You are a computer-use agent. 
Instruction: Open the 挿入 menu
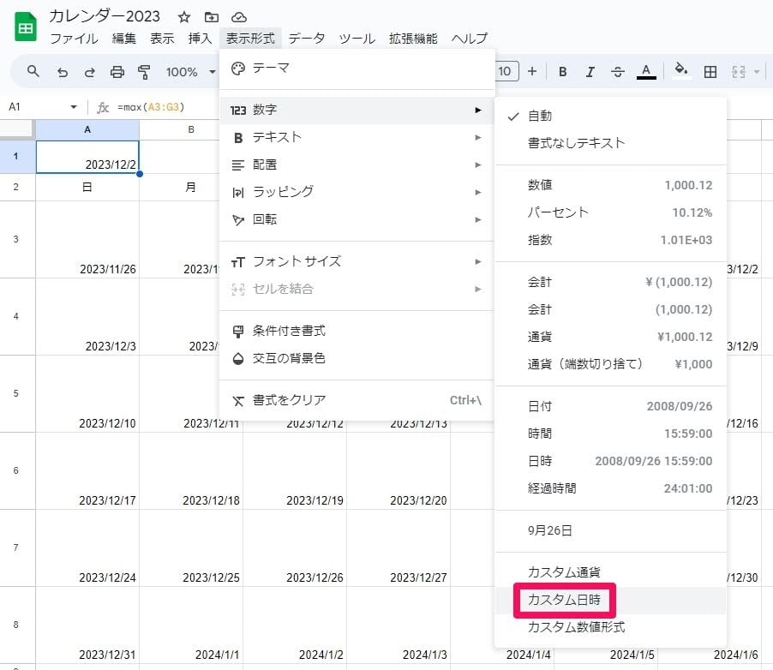pyautogui.click(x=201, y=39)
